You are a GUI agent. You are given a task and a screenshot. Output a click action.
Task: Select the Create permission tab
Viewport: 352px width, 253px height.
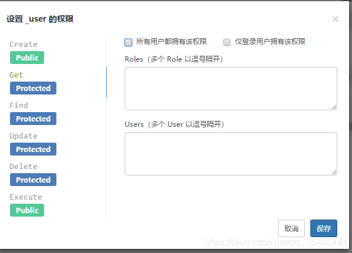(24, 45)
